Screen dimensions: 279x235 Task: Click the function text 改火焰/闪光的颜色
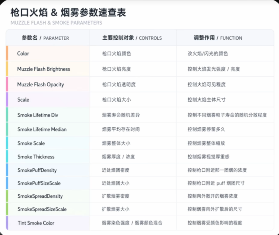pyautogui.click(x=208, y=54)
